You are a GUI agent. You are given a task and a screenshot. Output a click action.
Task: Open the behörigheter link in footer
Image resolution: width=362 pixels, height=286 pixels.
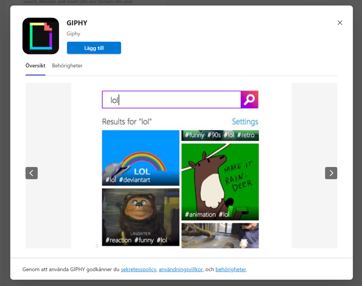(x=231, y=269)
